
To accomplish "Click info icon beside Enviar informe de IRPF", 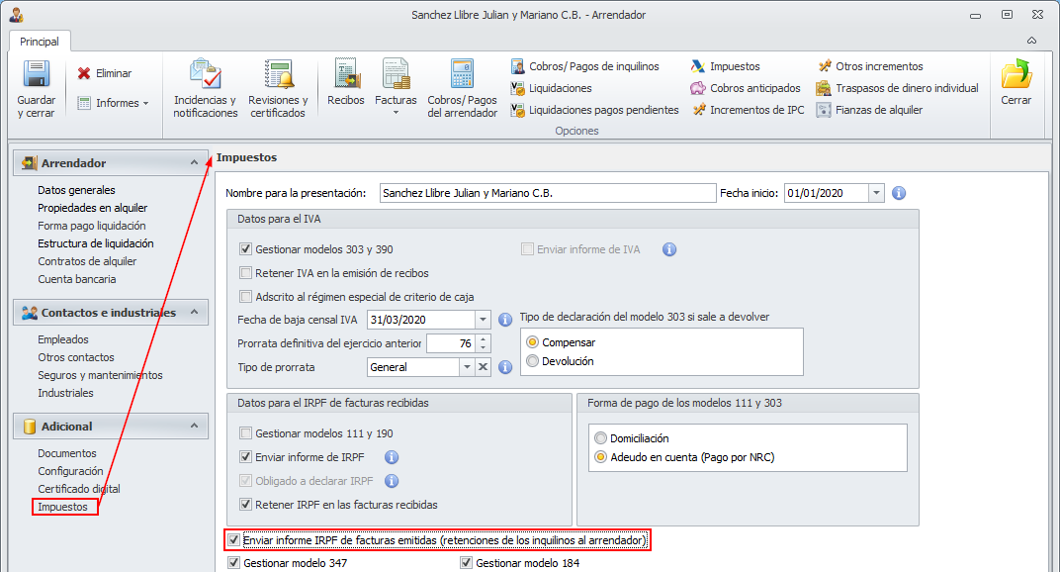I will (392, 457).
